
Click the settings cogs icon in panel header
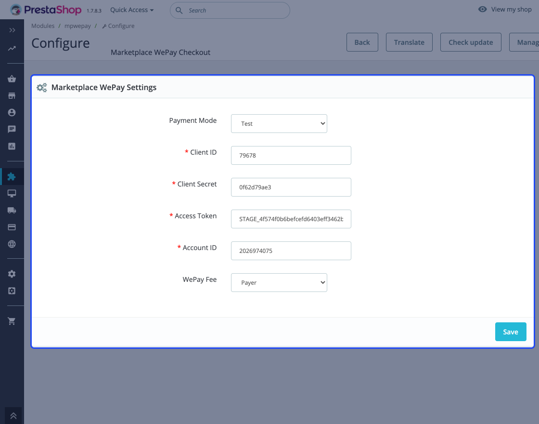pos(42,87)
